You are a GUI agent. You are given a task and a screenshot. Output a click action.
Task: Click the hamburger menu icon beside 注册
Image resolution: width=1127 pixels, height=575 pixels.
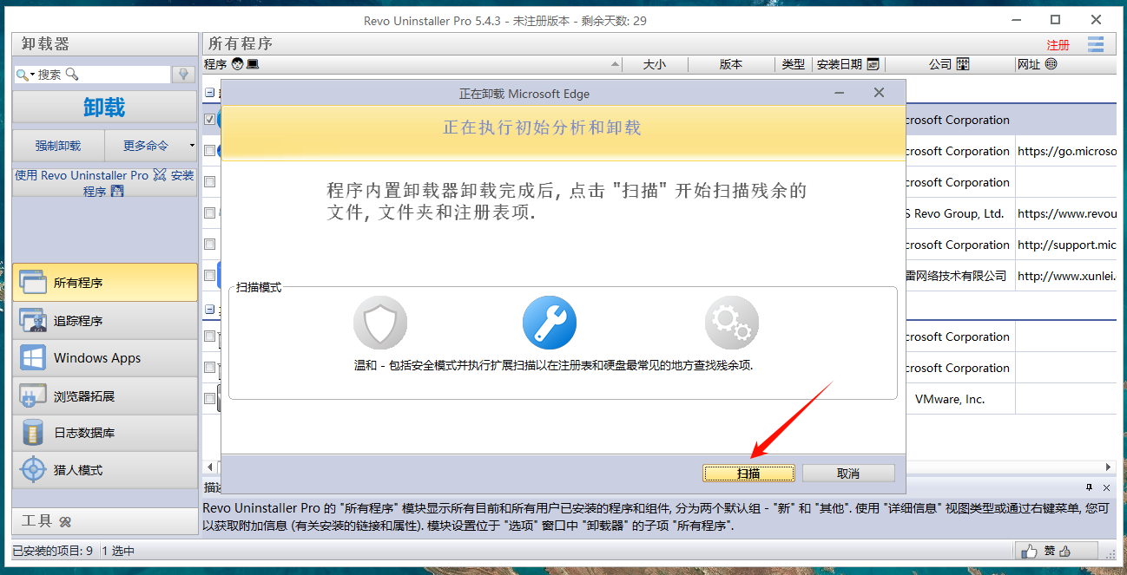1095,44
